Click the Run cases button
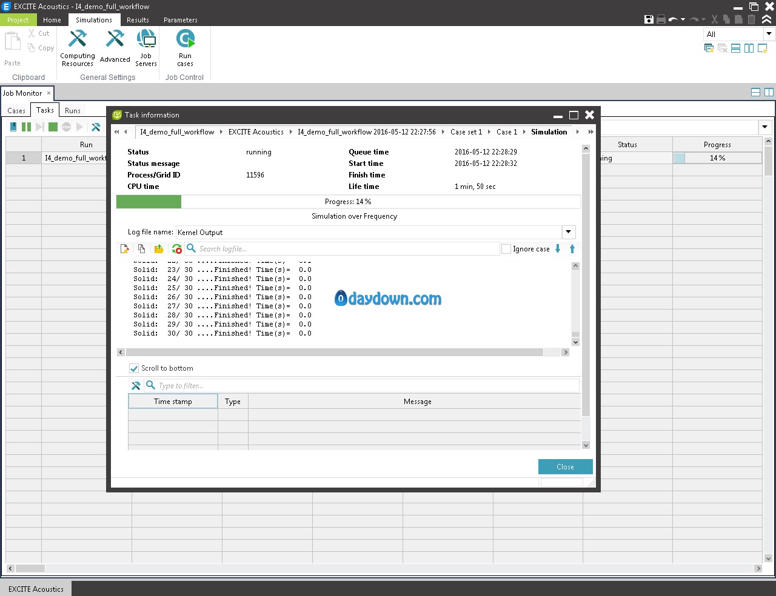The image size is (776, 596). (x=186, y=47)
